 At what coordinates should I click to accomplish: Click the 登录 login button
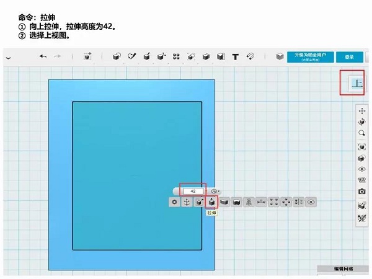(x=350, y=57)
